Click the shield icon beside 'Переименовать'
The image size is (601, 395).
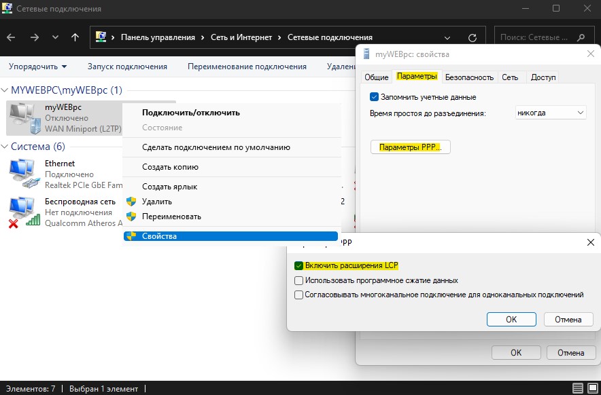(x=131, y=217)
